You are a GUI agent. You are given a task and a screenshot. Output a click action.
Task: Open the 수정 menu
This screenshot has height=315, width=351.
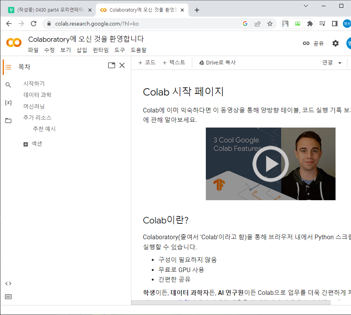click(49, 50)
